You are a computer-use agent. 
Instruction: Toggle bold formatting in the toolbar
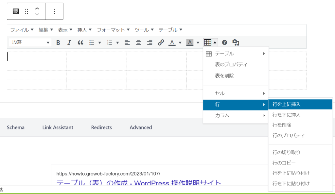coord(58,43)
